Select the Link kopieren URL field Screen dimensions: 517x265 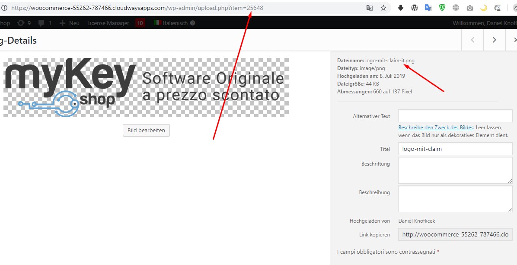click(455, 234)
